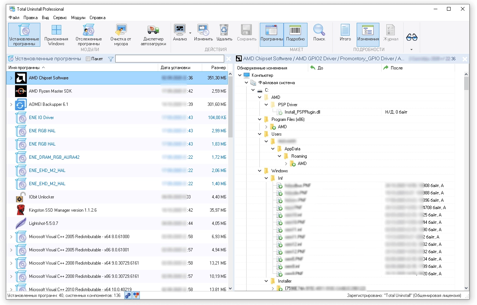Open the Очистка от мусора tool
Screen dimensions: 477x305
tap(121, 35)
